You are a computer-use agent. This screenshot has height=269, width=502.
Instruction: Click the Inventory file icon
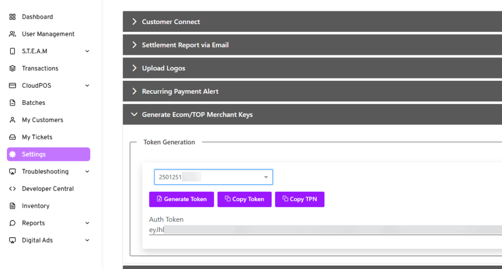point(13,206)
